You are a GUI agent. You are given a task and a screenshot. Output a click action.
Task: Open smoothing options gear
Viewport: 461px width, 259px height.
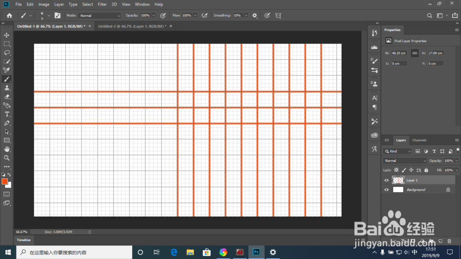(x=254, y=16)
